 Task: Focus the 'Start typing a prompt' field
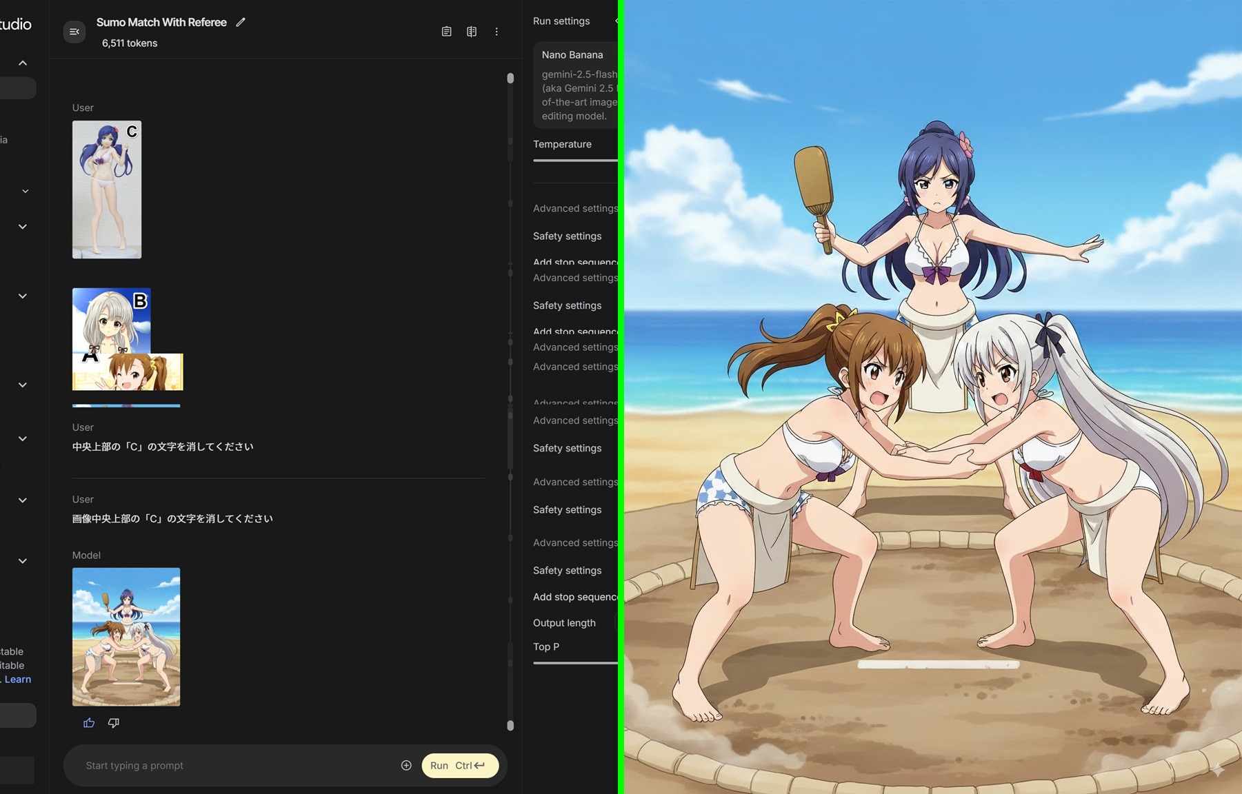pos(234,765)
